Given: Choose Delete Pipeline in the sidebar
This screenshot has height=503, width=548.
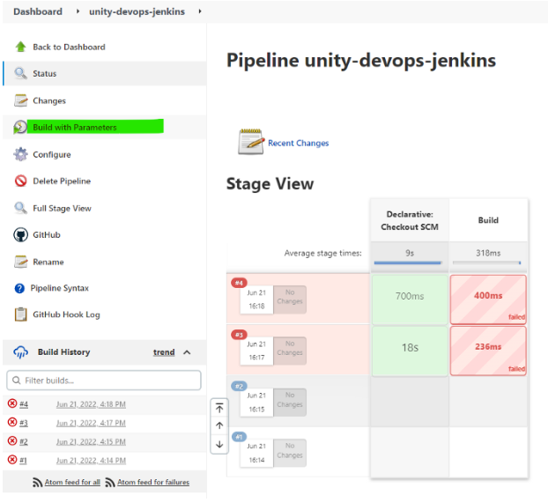Looking at the screenshot, I should click(62, 181).
